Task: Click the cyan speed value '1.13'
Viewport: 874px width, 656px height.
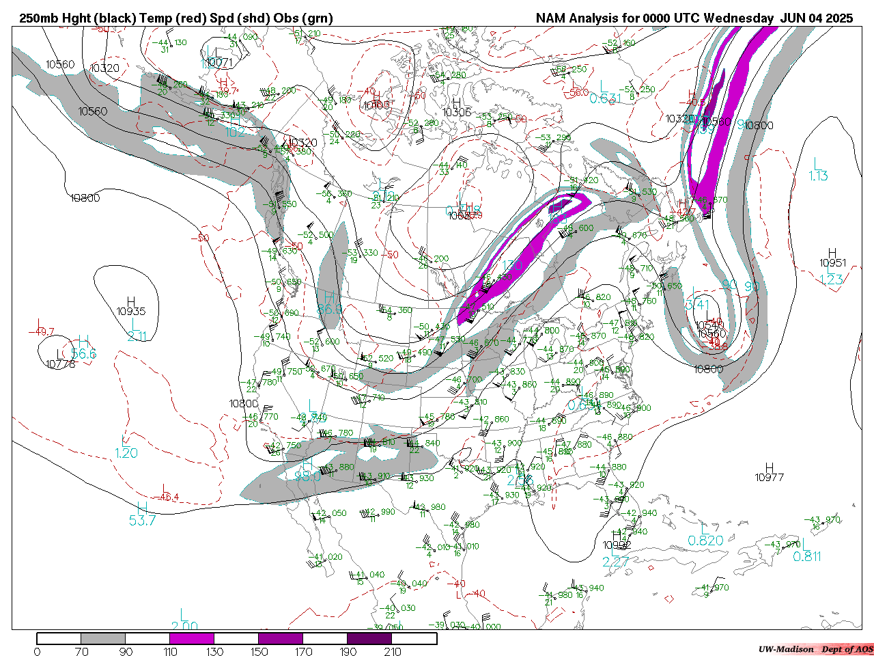Action: 818,176
